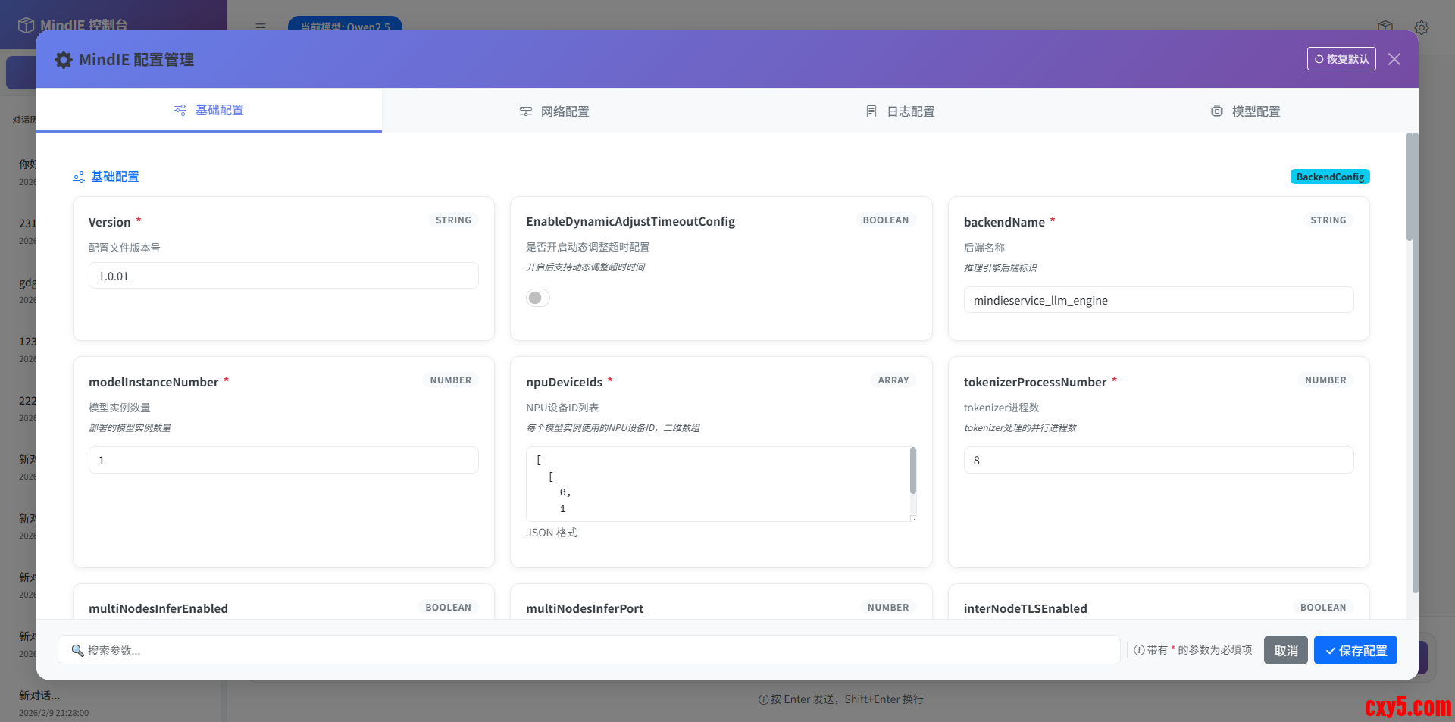Switch to the 网络配置 tab
Image resolution: width=1455 pixels, height=722 pixels.
(554, 111)
